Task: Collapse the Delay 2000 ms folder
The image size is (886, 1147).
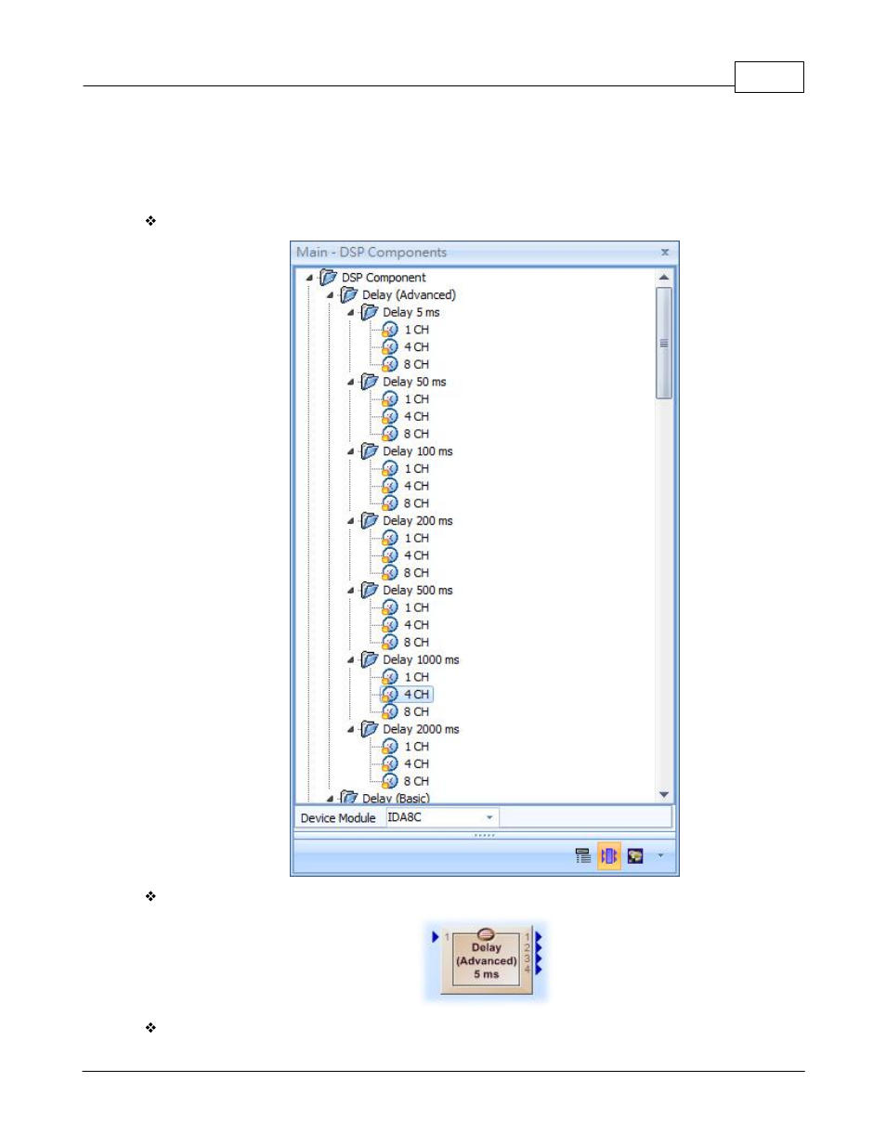Action: click(350, 729)
